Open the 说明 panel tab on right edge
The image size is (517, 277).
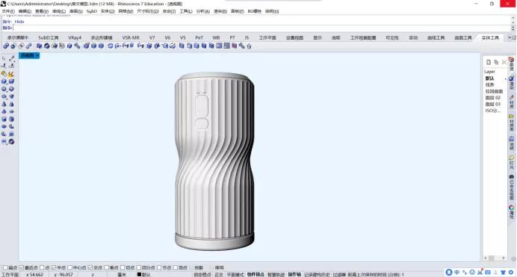511,143
